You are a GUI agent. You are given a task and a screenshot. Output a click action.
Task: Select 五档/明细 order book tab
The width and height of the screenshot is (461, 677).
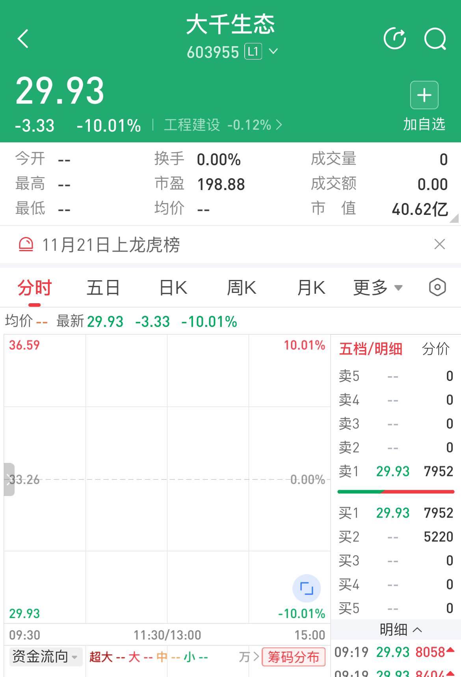(x=370, y=349)
